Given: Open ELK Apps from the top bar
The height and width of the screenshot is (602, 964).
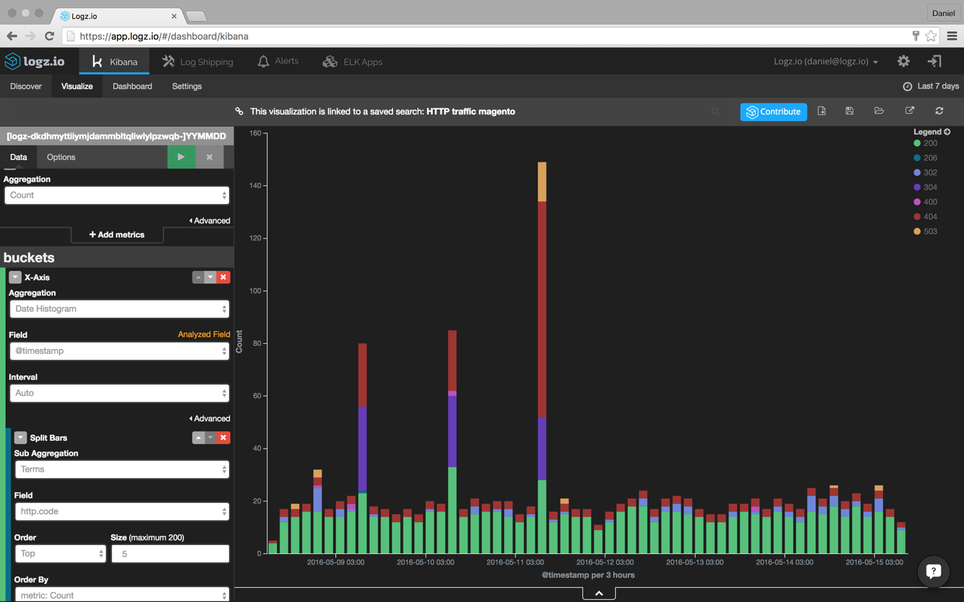Looking at the screenshot, I should (x=352, y=61).
